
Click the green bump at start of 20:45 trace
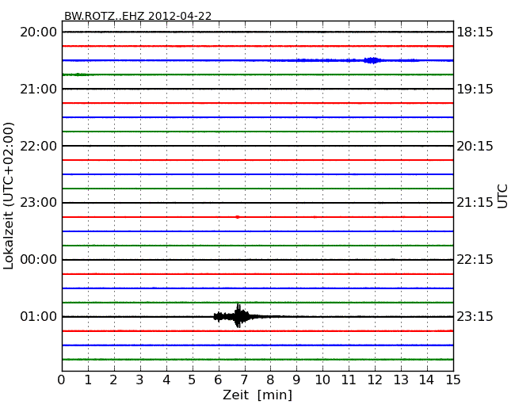pyautogui.click(x=78, y=74)
